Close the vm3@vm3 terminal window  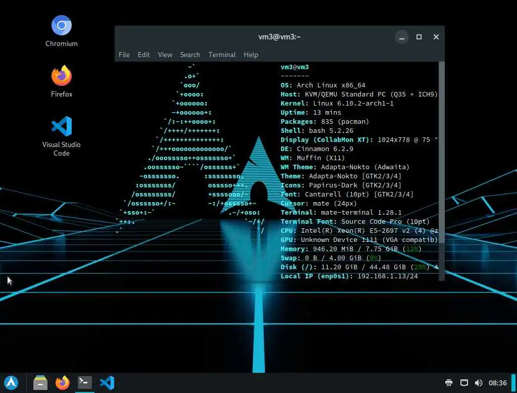pyautogui.click(x=436, y=37)
